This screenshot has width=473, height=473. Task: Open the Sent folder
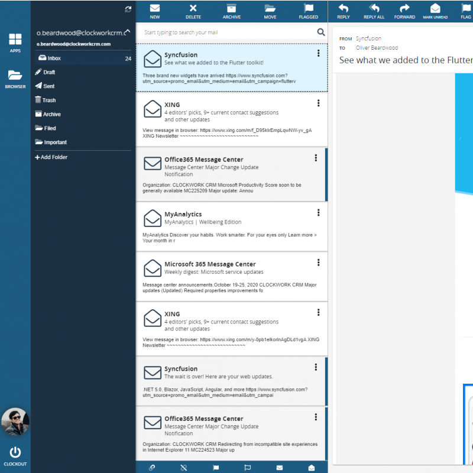[45, 86]
